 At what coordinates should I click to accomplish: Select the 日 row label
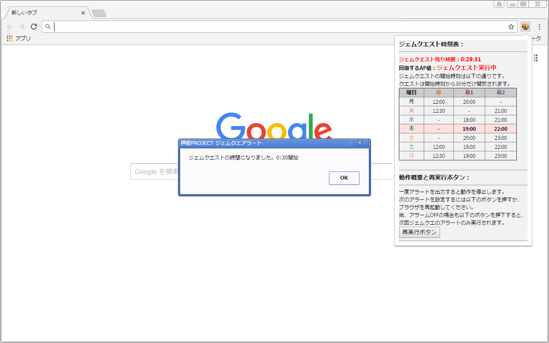coord(411,156)
